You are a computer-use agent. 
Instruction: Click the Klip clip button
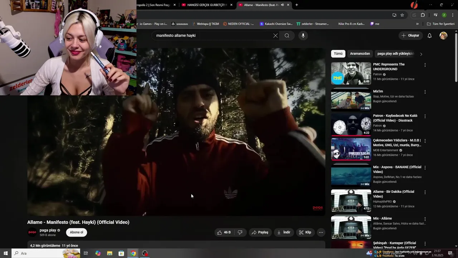[x=305, y=232]
